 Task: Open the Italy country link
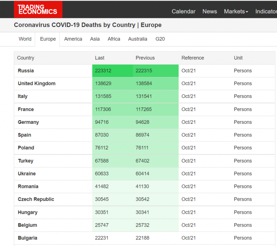click(x=23, y=96)
